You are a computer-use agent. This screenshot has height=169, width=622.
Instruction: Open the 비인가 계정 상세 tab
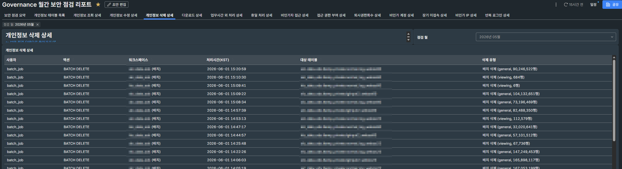(402, 15)
